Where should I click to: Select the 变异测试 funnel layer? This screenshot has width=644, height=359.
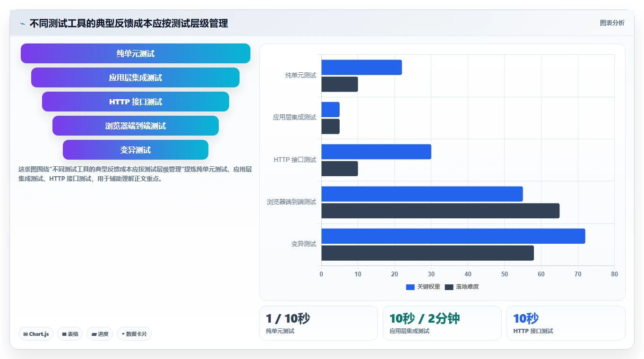[136, 150]
